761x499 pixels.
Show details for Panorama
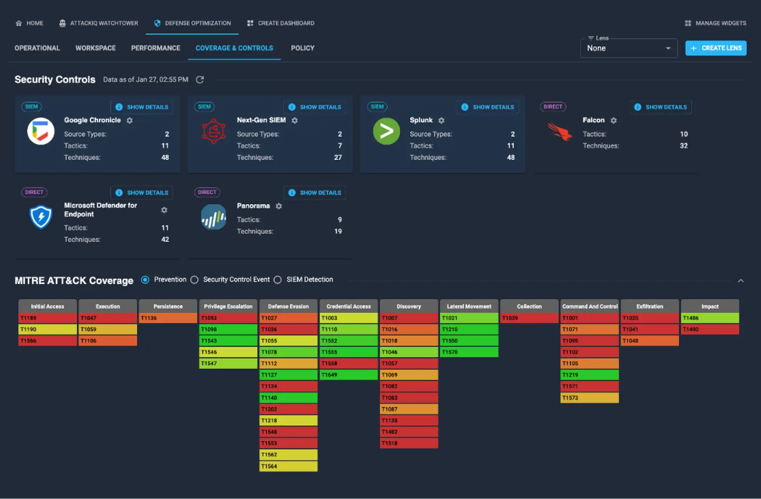coord(315,192)
